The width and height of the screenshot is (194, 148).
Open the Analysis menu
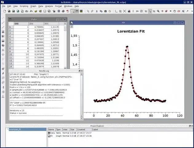click(49, 6)
